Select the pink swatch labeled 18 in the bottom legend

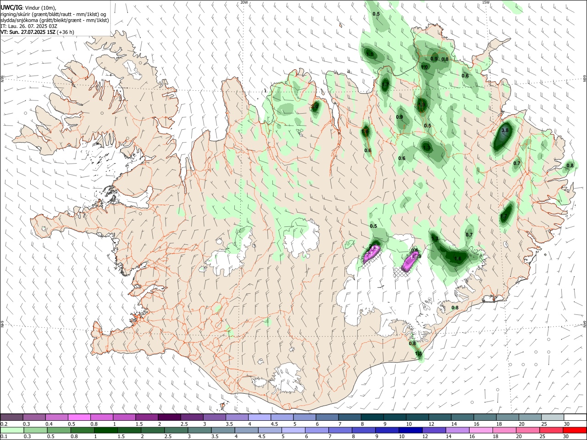pyautogui.click(x=504, y=430)
